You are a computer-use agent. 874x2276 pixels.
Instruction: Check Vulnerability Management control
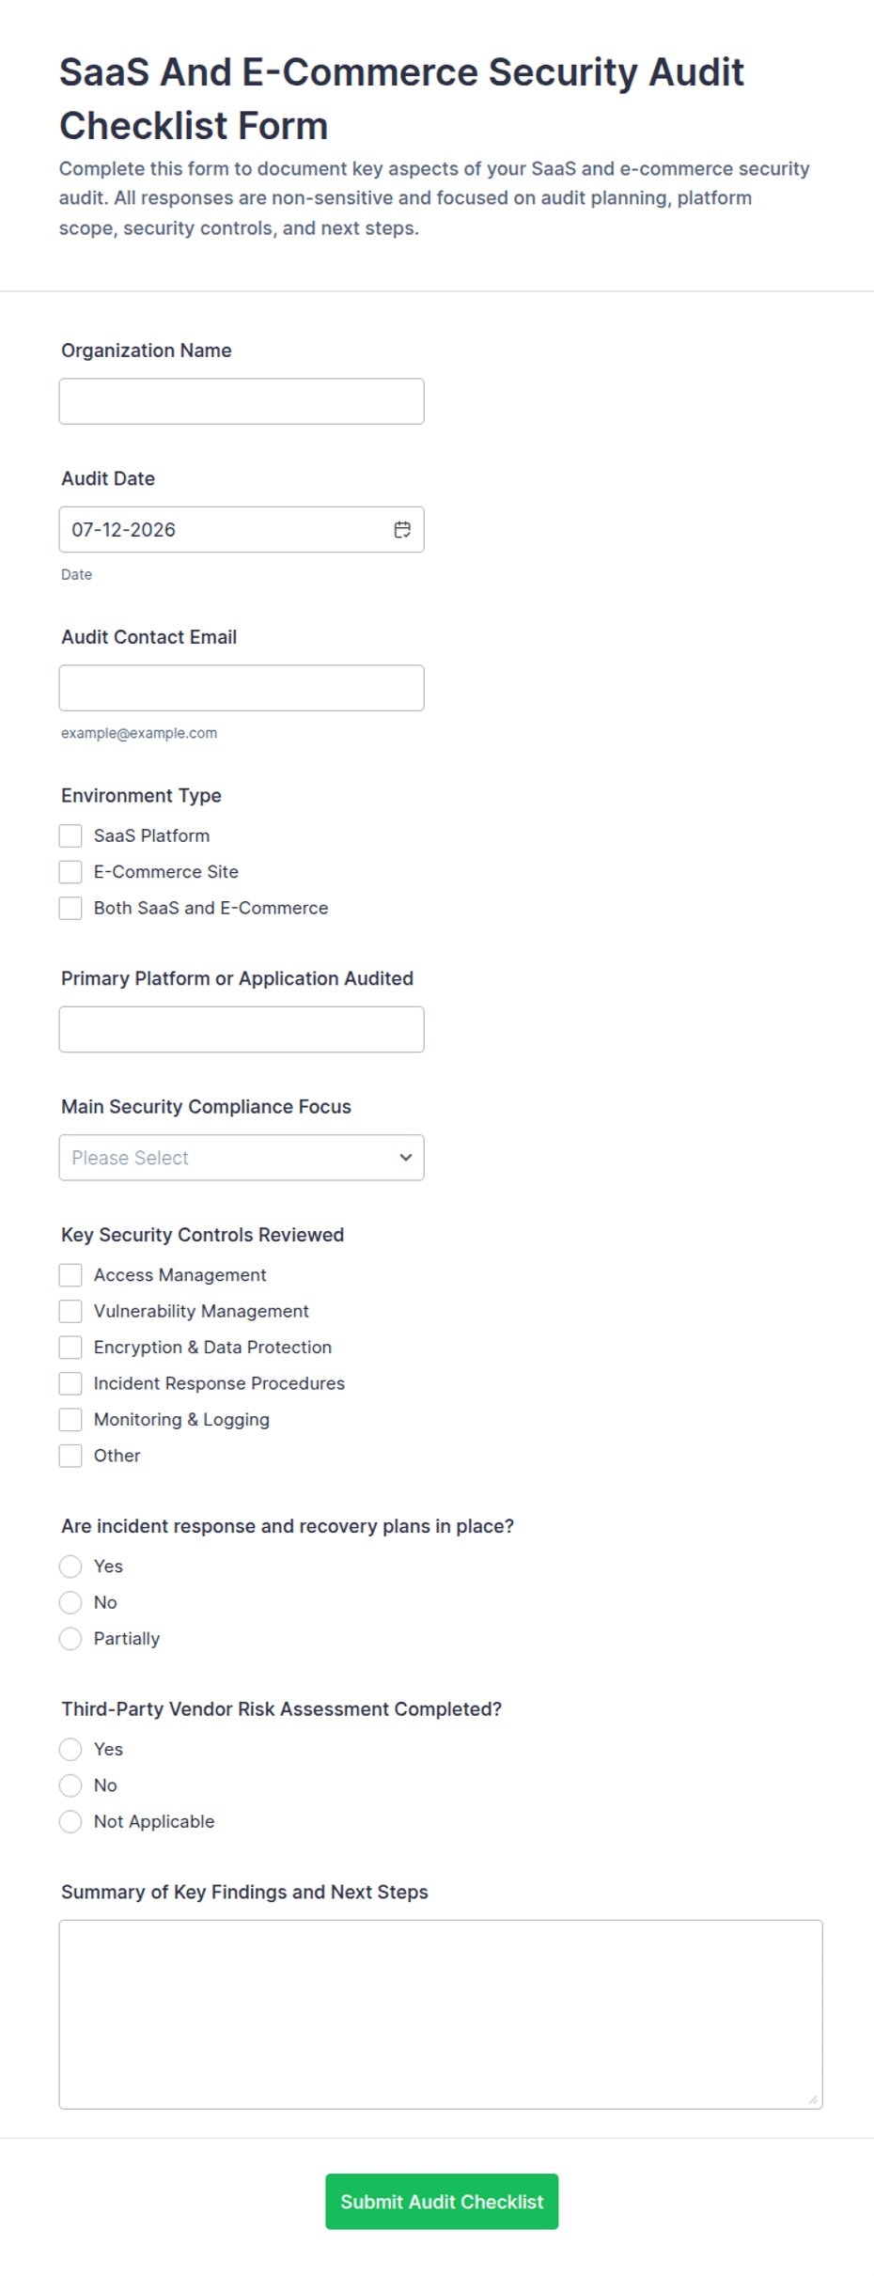[70, 1312]
